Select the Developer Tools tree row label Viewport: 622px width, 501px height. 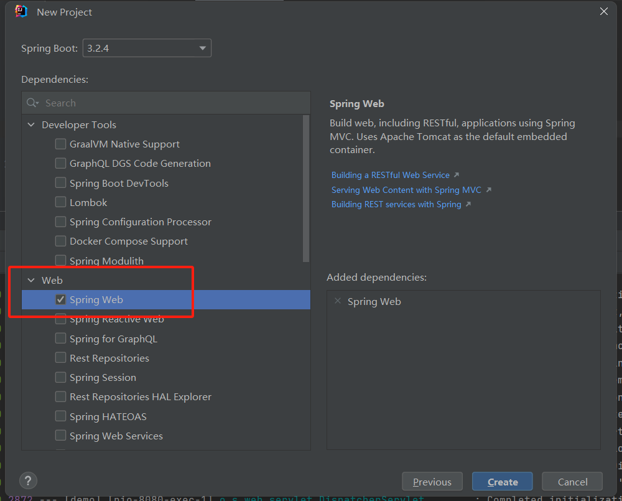[79, 124]
